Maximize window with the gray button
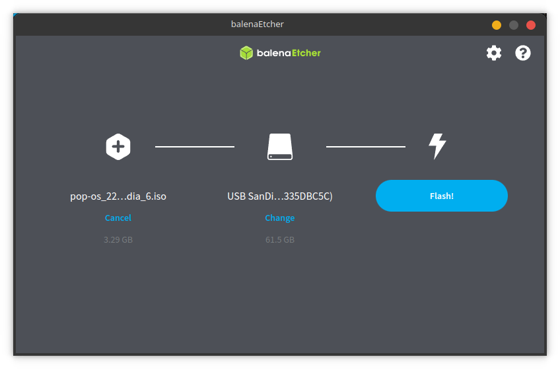The image size is (560, 369). tap(514, 25)
